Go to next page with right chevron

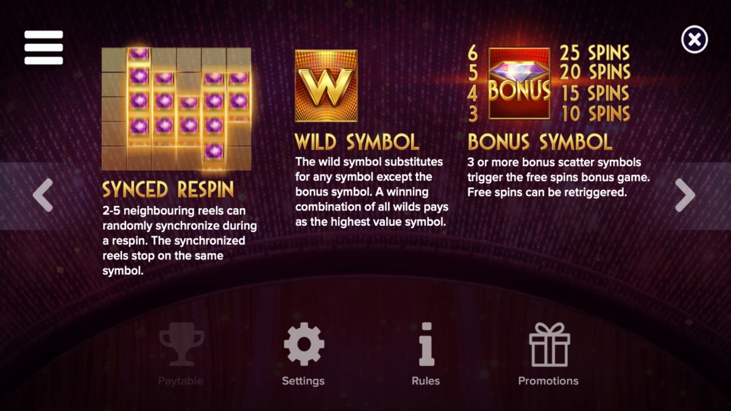(685, 195)
